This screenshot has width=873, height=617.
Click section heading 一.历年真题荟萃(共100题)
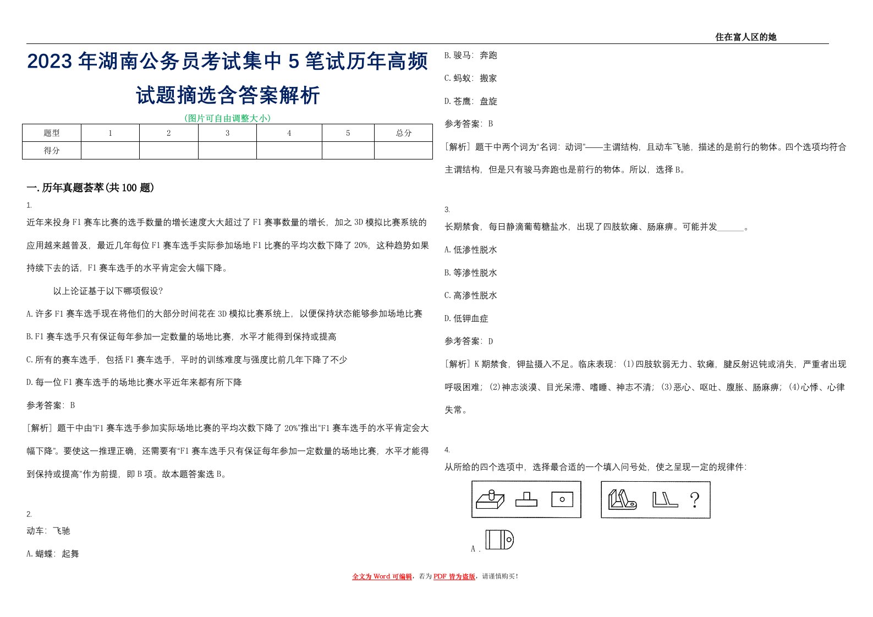[x=90, y=188]
